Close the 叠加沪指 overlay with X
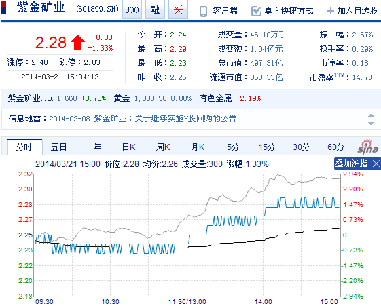This screenshot has width=381, height=306. click(x=376, y=164)
